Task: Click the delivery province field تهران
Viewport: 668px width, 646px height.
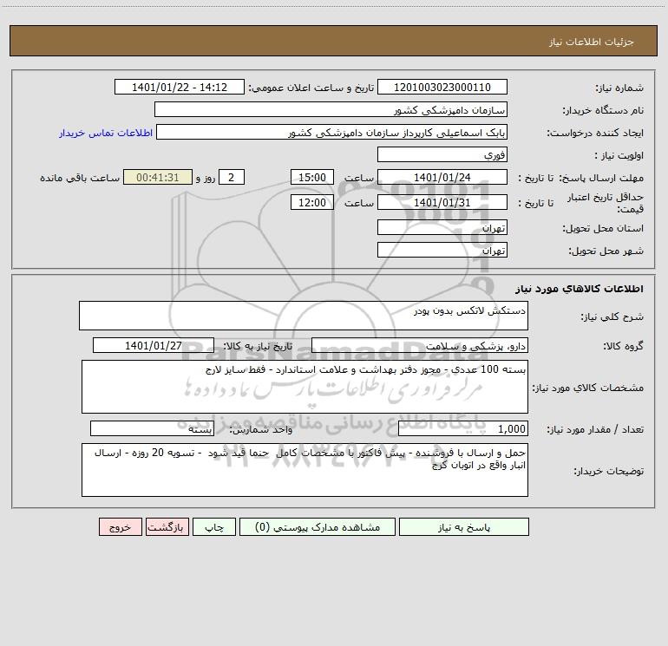Action: coord(442,228)
